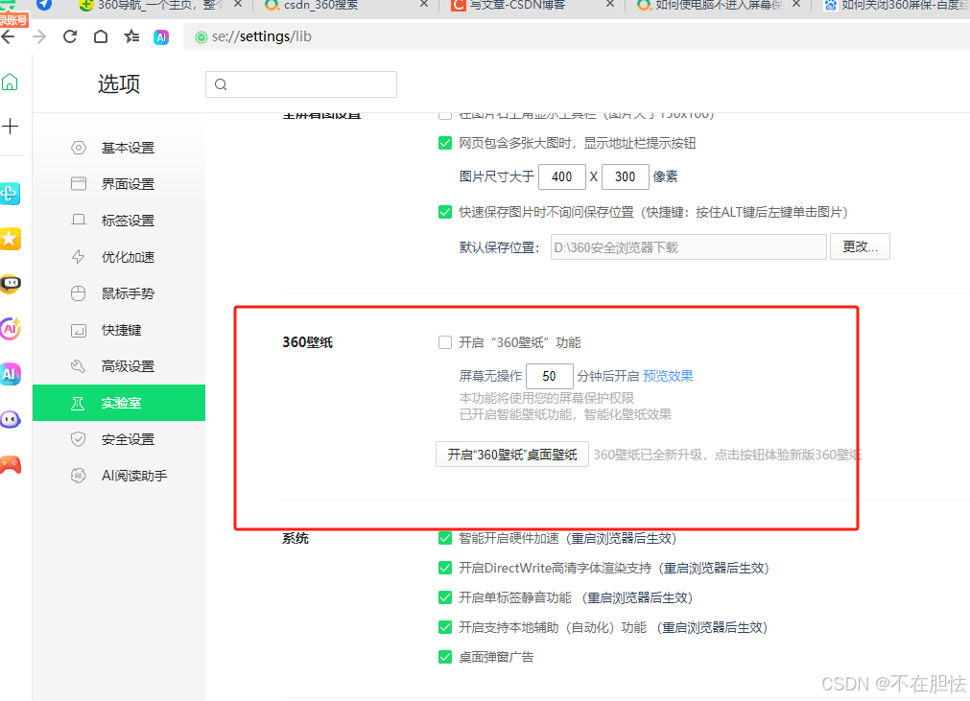Open the robot face sidebar icon
The image size is (970, 701).
[x=10, y=284]
